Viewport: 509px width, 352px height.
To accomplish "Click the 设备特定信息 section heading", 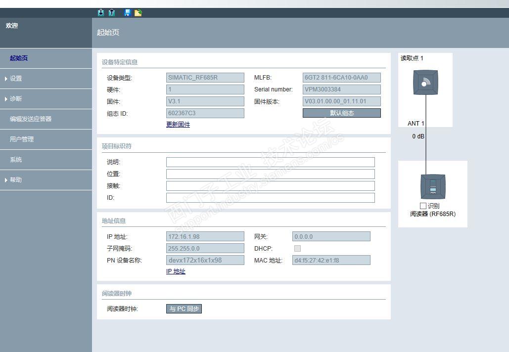I will (120, 62).
